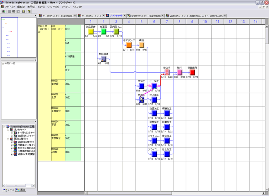Click the copy icon in the toolbar

(14, 11)
